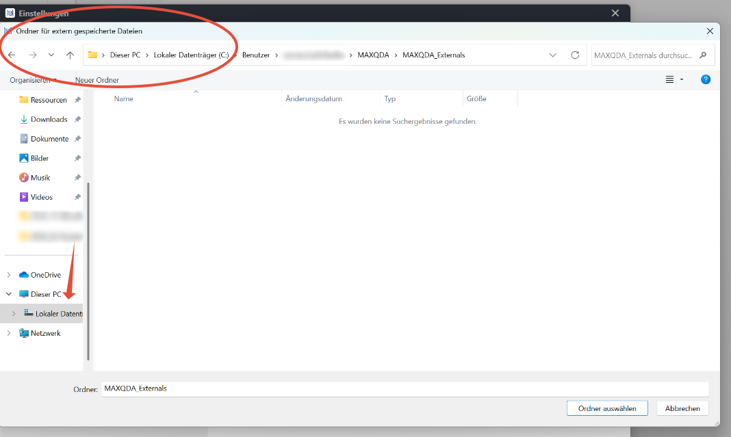
Task: Select Netzwerk in navigation pane
Action: coord(45,333)
